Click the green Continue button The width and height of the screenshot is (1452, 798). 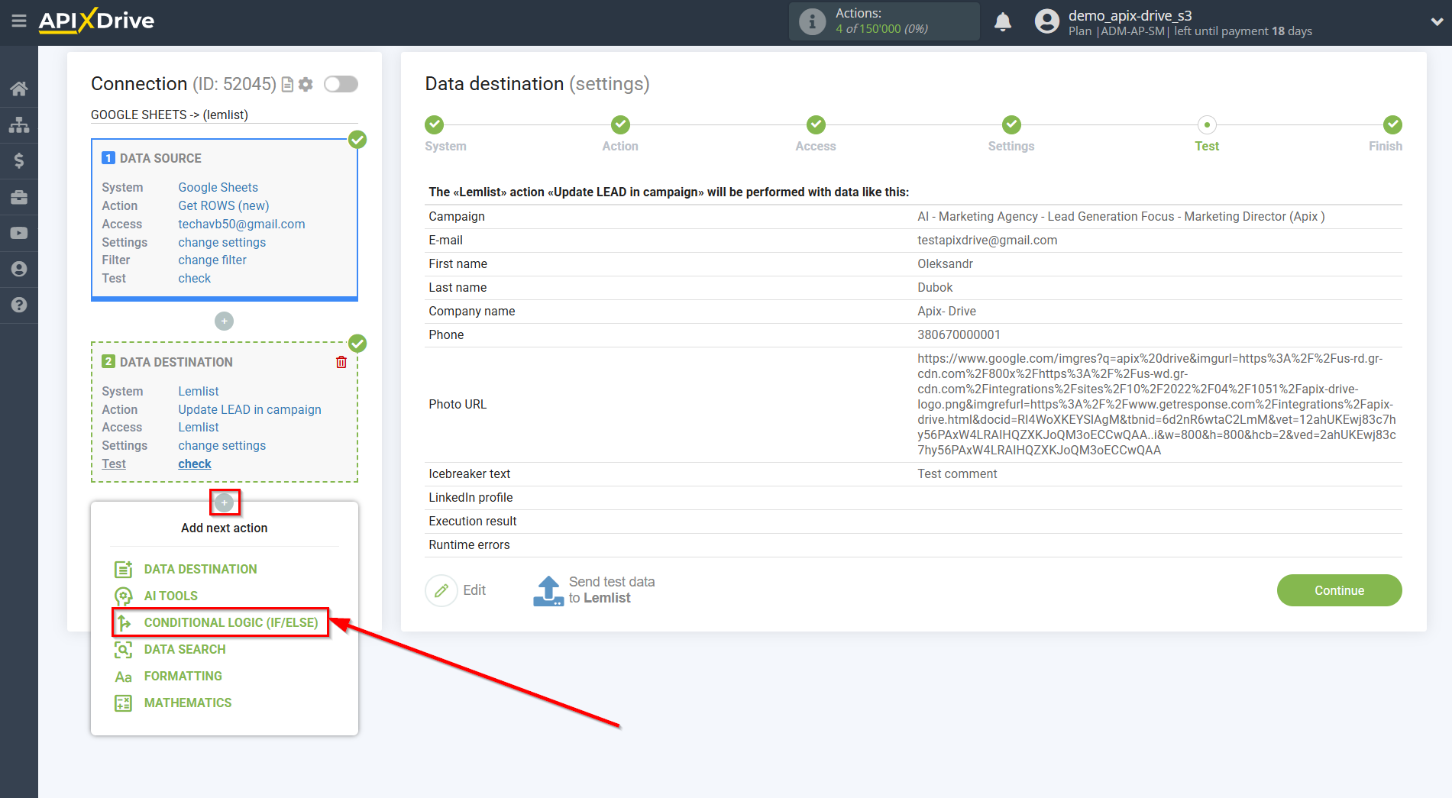click(1339, 590)
